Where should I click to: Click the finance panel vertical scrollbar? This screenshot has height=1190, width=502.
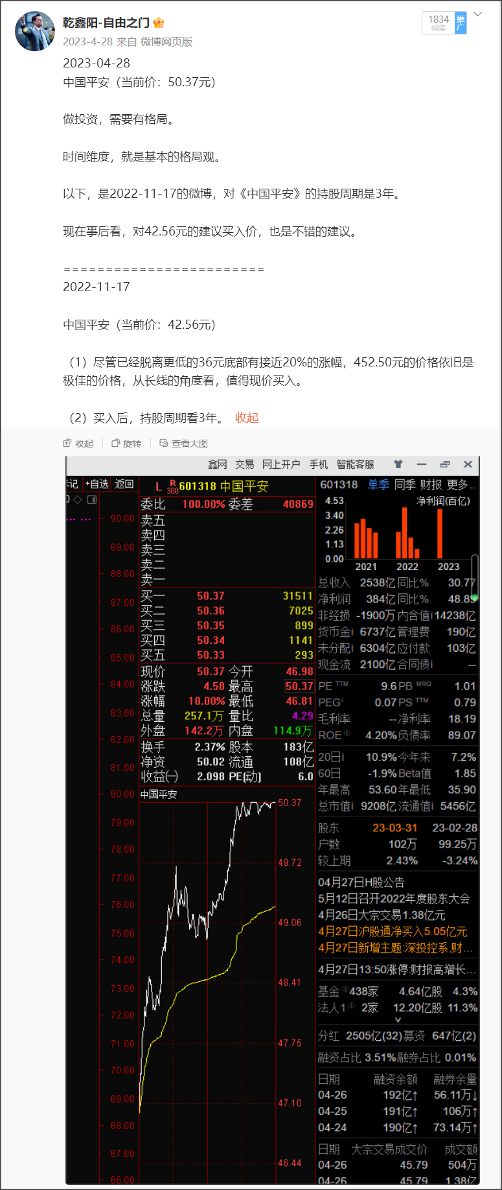(475, 577)
